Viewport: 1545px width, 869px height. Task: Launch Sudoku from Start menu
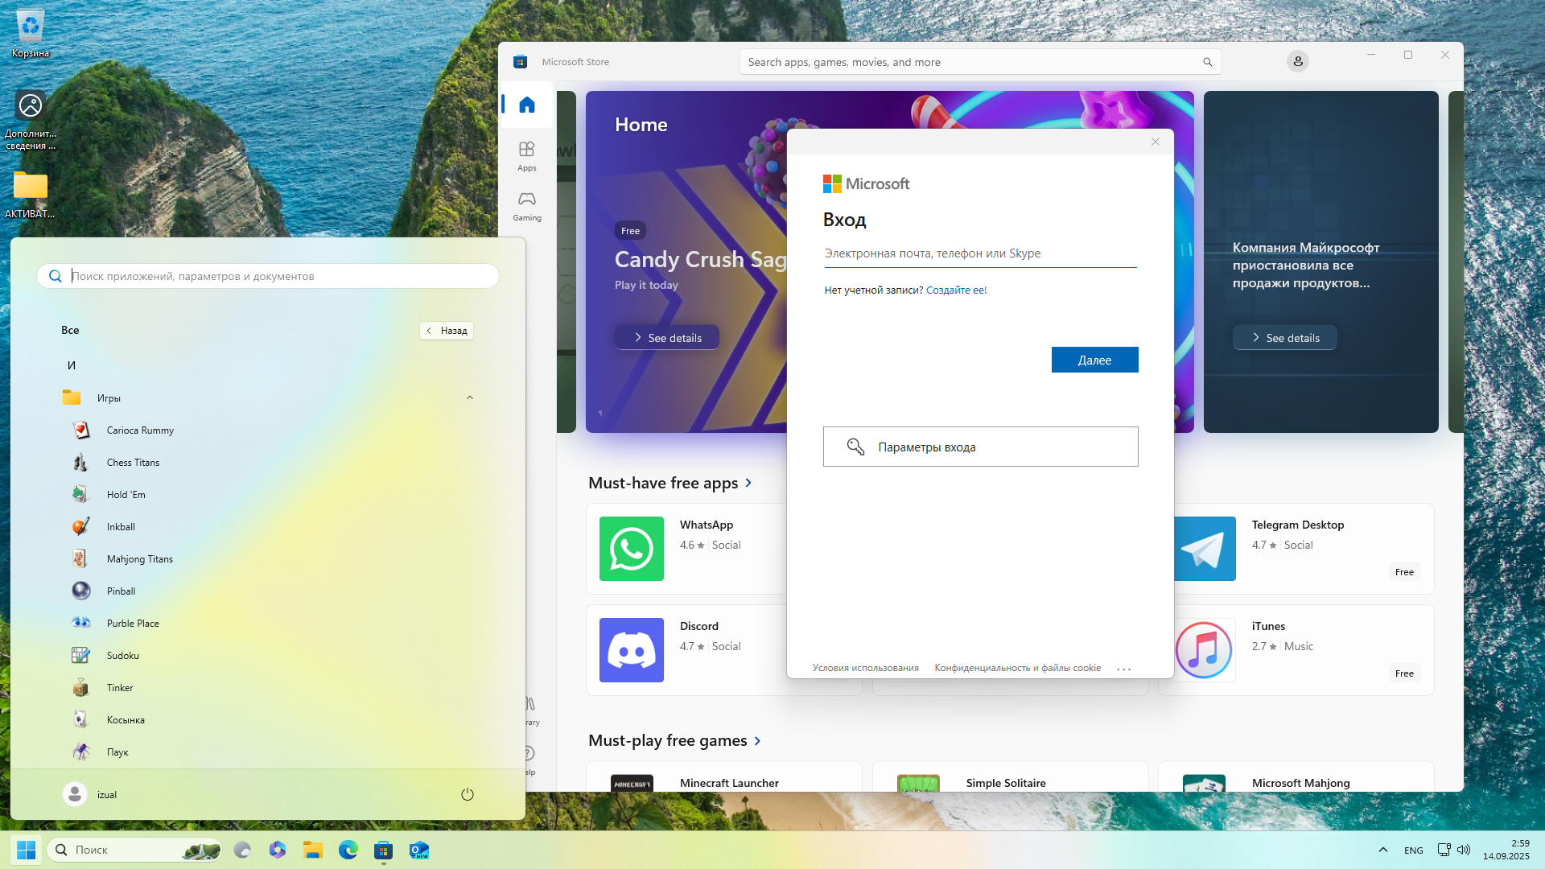[268, 656]
